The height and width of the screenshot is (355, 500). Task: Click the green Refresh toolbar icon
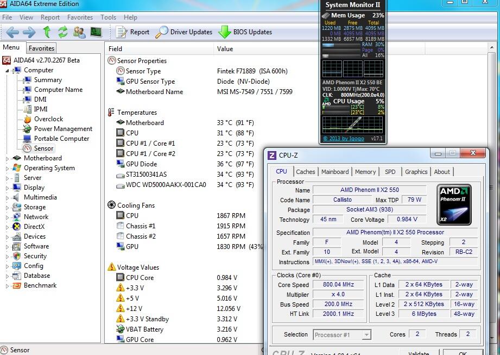[x=63, y=32]
